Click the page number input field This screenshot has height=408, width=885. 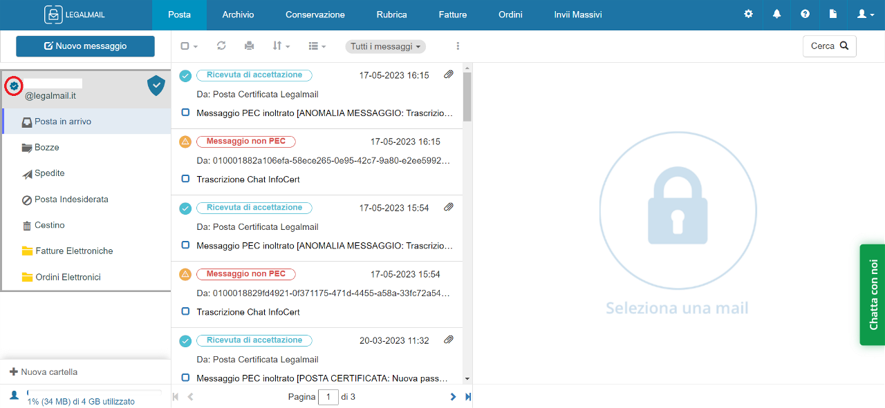pyautogui.click(x=328, y=397)
